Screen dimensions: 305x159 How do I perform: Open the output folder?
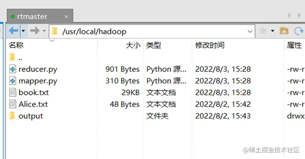click(x=30, y=116)
